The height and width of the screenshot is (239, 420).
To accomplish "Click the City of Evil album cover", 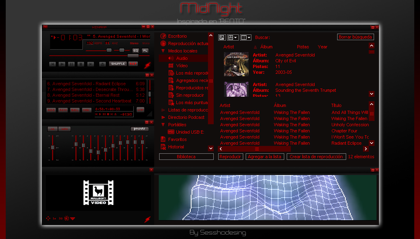I will tap(236, 64).
